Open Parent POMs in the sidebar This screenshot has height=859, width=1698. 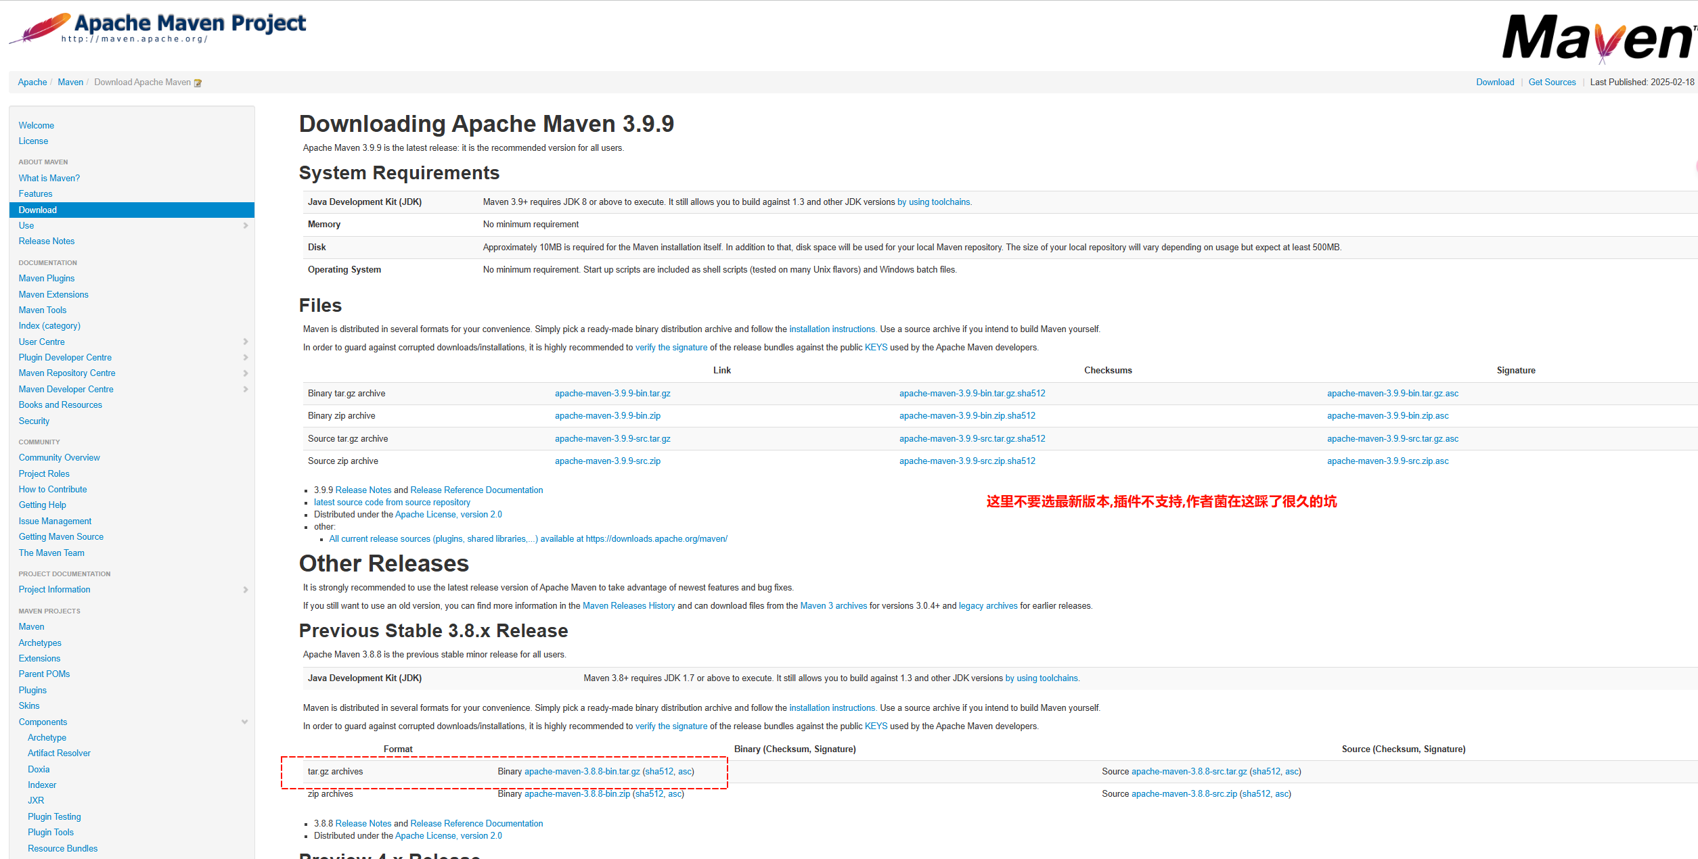point(44,674)
